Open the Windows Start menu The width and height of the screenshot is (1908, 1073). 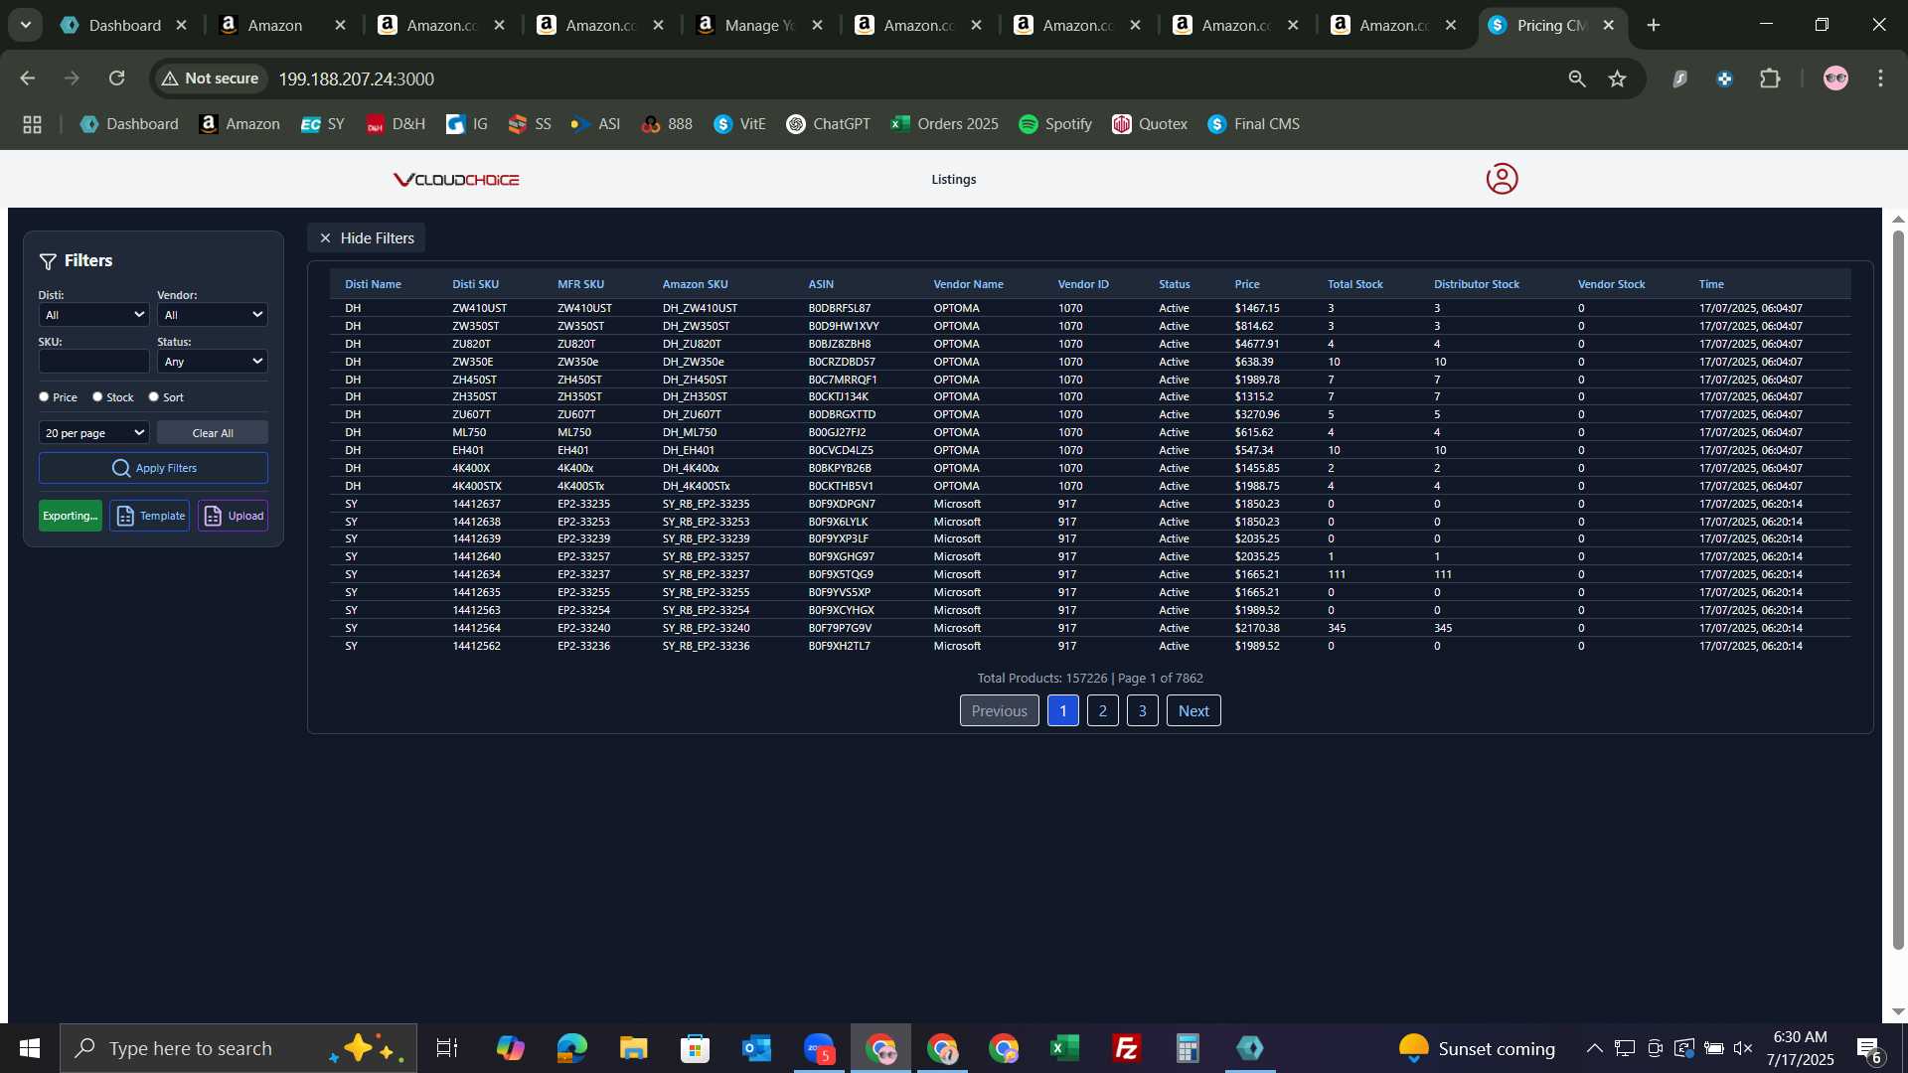tap(30, 1048)
